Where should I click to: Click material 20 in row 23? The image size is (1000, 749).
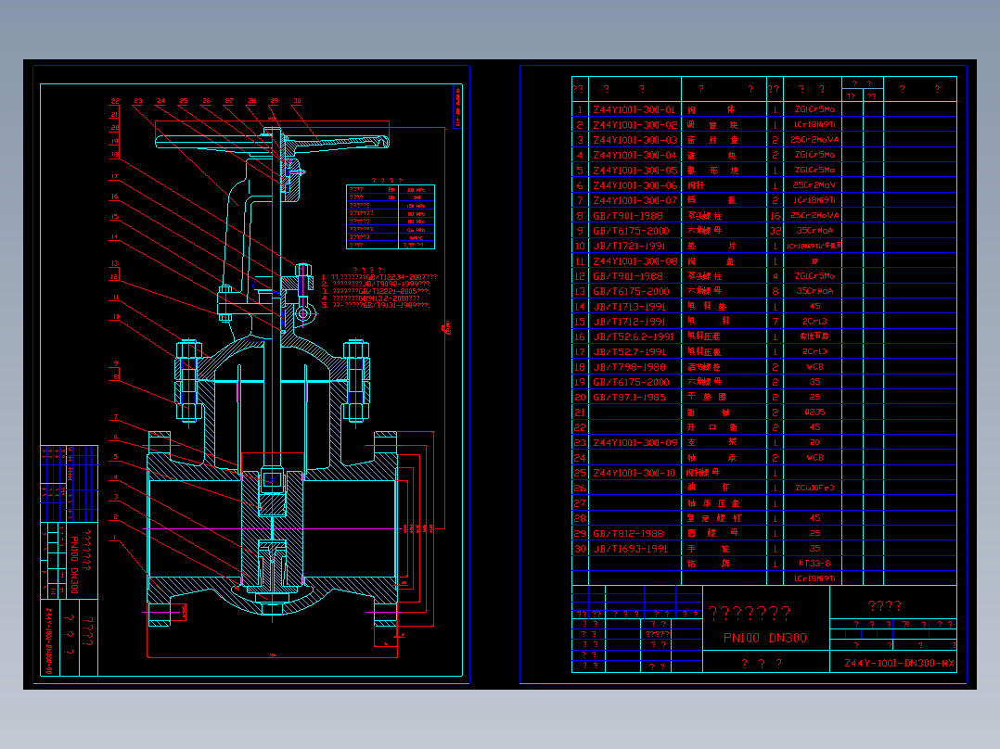pyautogui.click(x=814, y=442)
